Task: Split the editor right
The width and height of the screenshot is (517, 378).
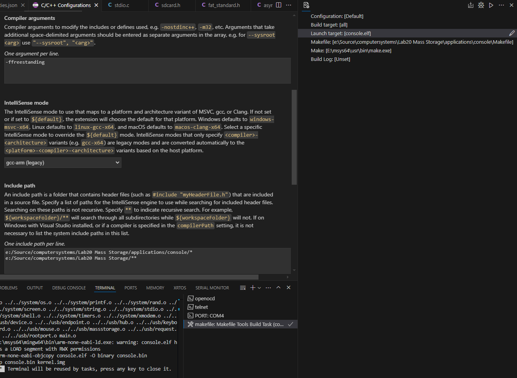Action: (278, 5)
